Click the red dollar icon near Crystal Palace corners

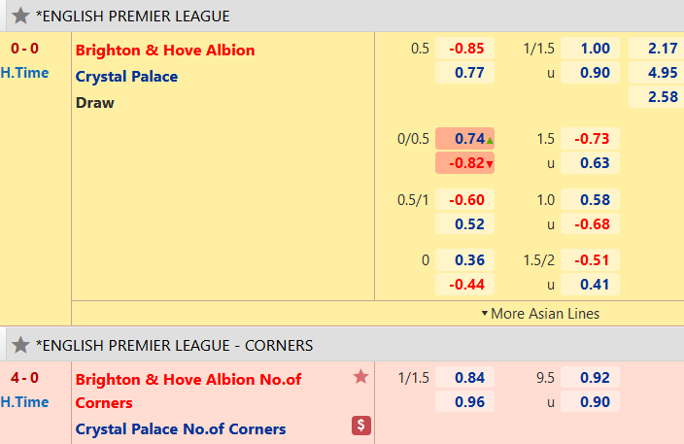click(x=360, y=426)
